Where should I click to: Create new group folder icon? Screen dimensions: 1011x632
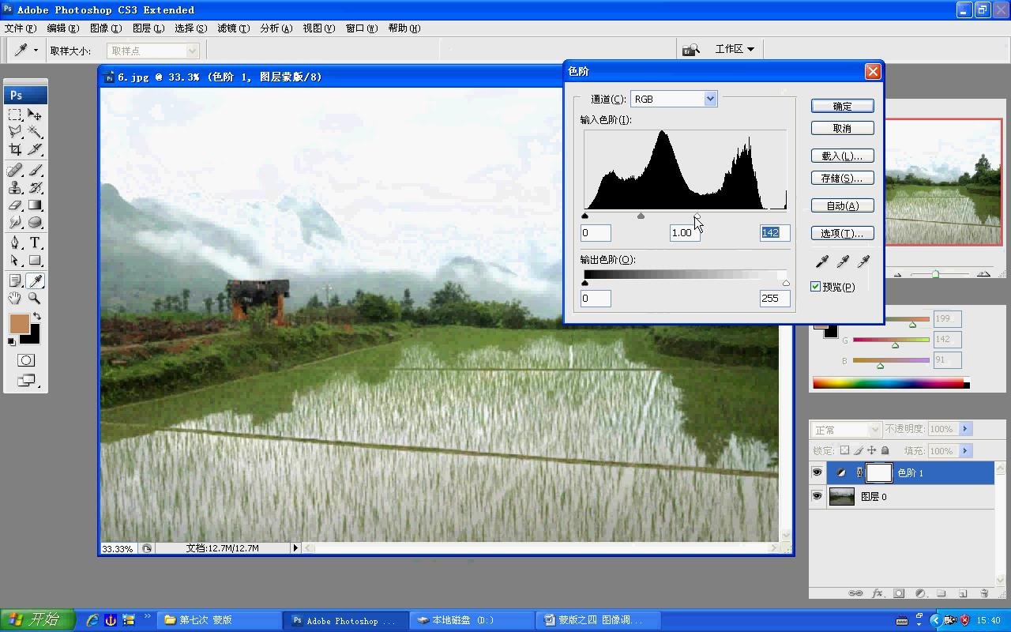(x=941, y=592)
